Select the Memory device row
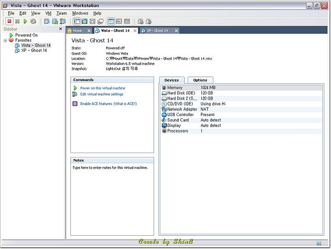This screenshot has width=331, height=249. (242, 88)
